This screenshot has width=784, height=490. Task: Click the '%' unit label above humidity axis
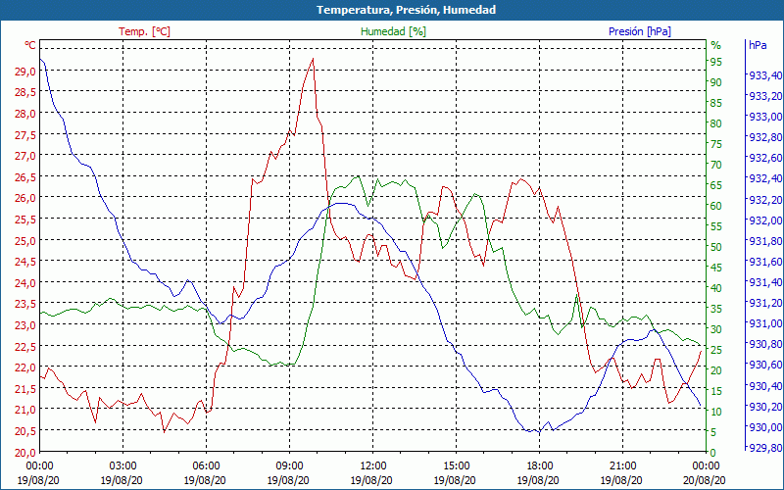(716, 45)
